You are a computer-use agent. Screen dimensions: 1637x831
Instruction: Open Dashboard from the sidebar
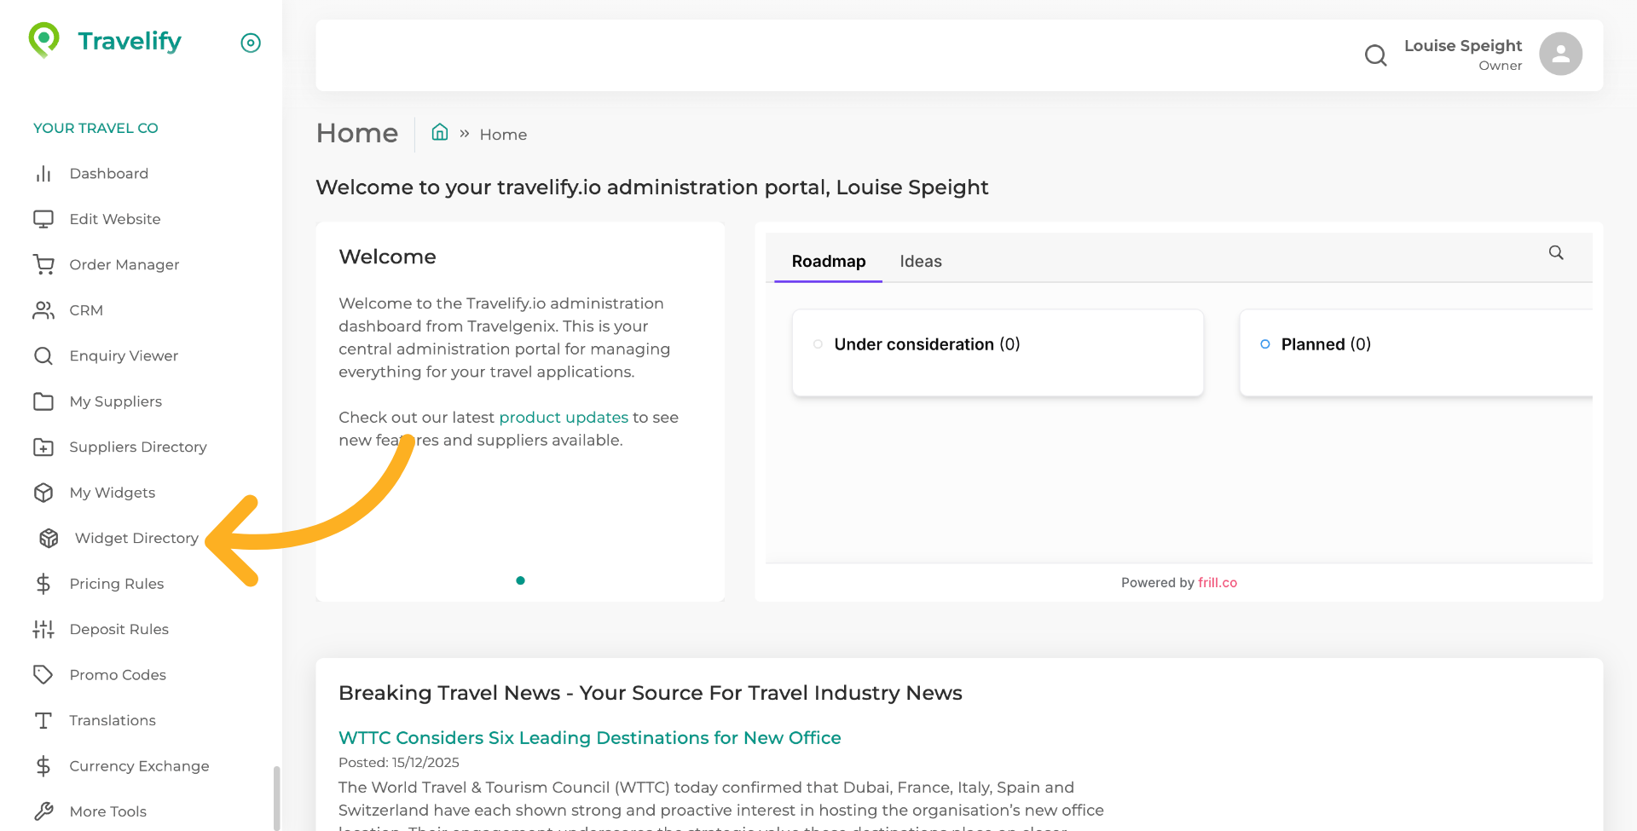[x=109, y=174]
